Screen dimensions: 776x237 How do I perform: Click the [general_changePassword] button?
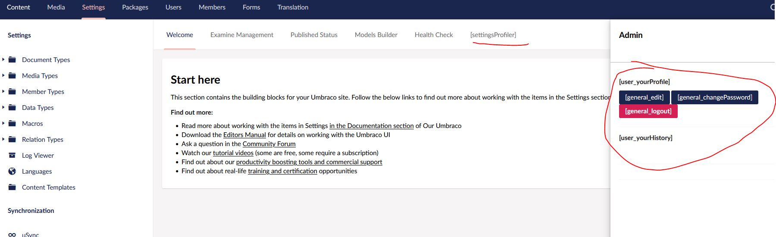click(714, 97)
